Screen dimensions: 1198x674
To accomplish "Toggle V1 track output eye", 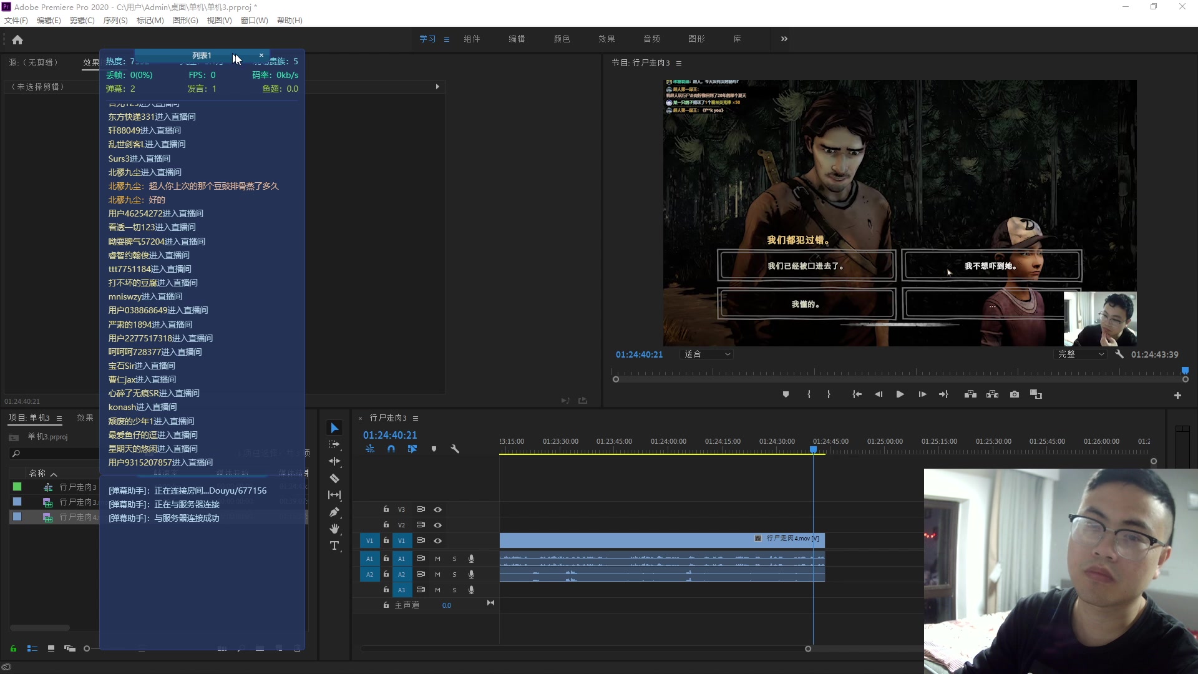I will (x=437, y=540).
